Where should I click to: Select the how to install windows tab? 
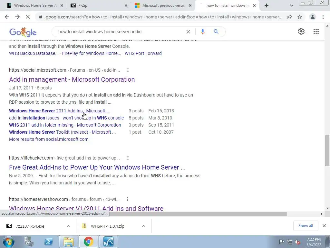coord(228,5)
